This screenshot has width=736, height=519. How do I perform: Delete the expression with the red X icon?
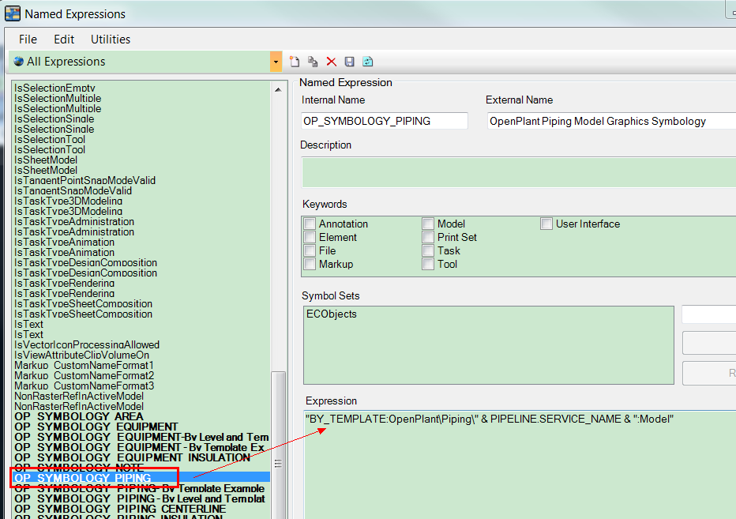pyautogui.click(x=332, y=62)
